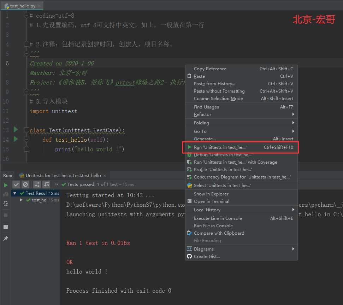The image size is (343, 305).
Task: Click line number 6 in the gutter
Action: 7,64
